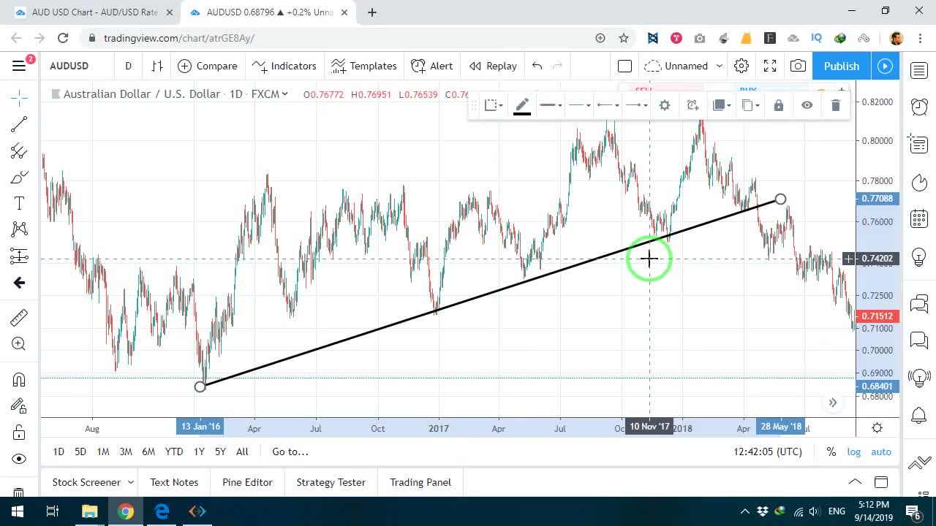Hide the selected trend line

pyautogui.click(x=807, y=105)
